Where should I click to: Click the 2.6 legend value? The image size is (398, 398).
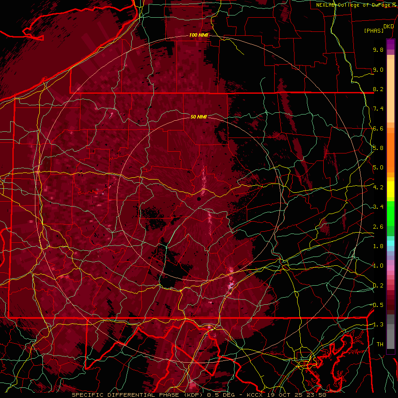pos(378,227)
